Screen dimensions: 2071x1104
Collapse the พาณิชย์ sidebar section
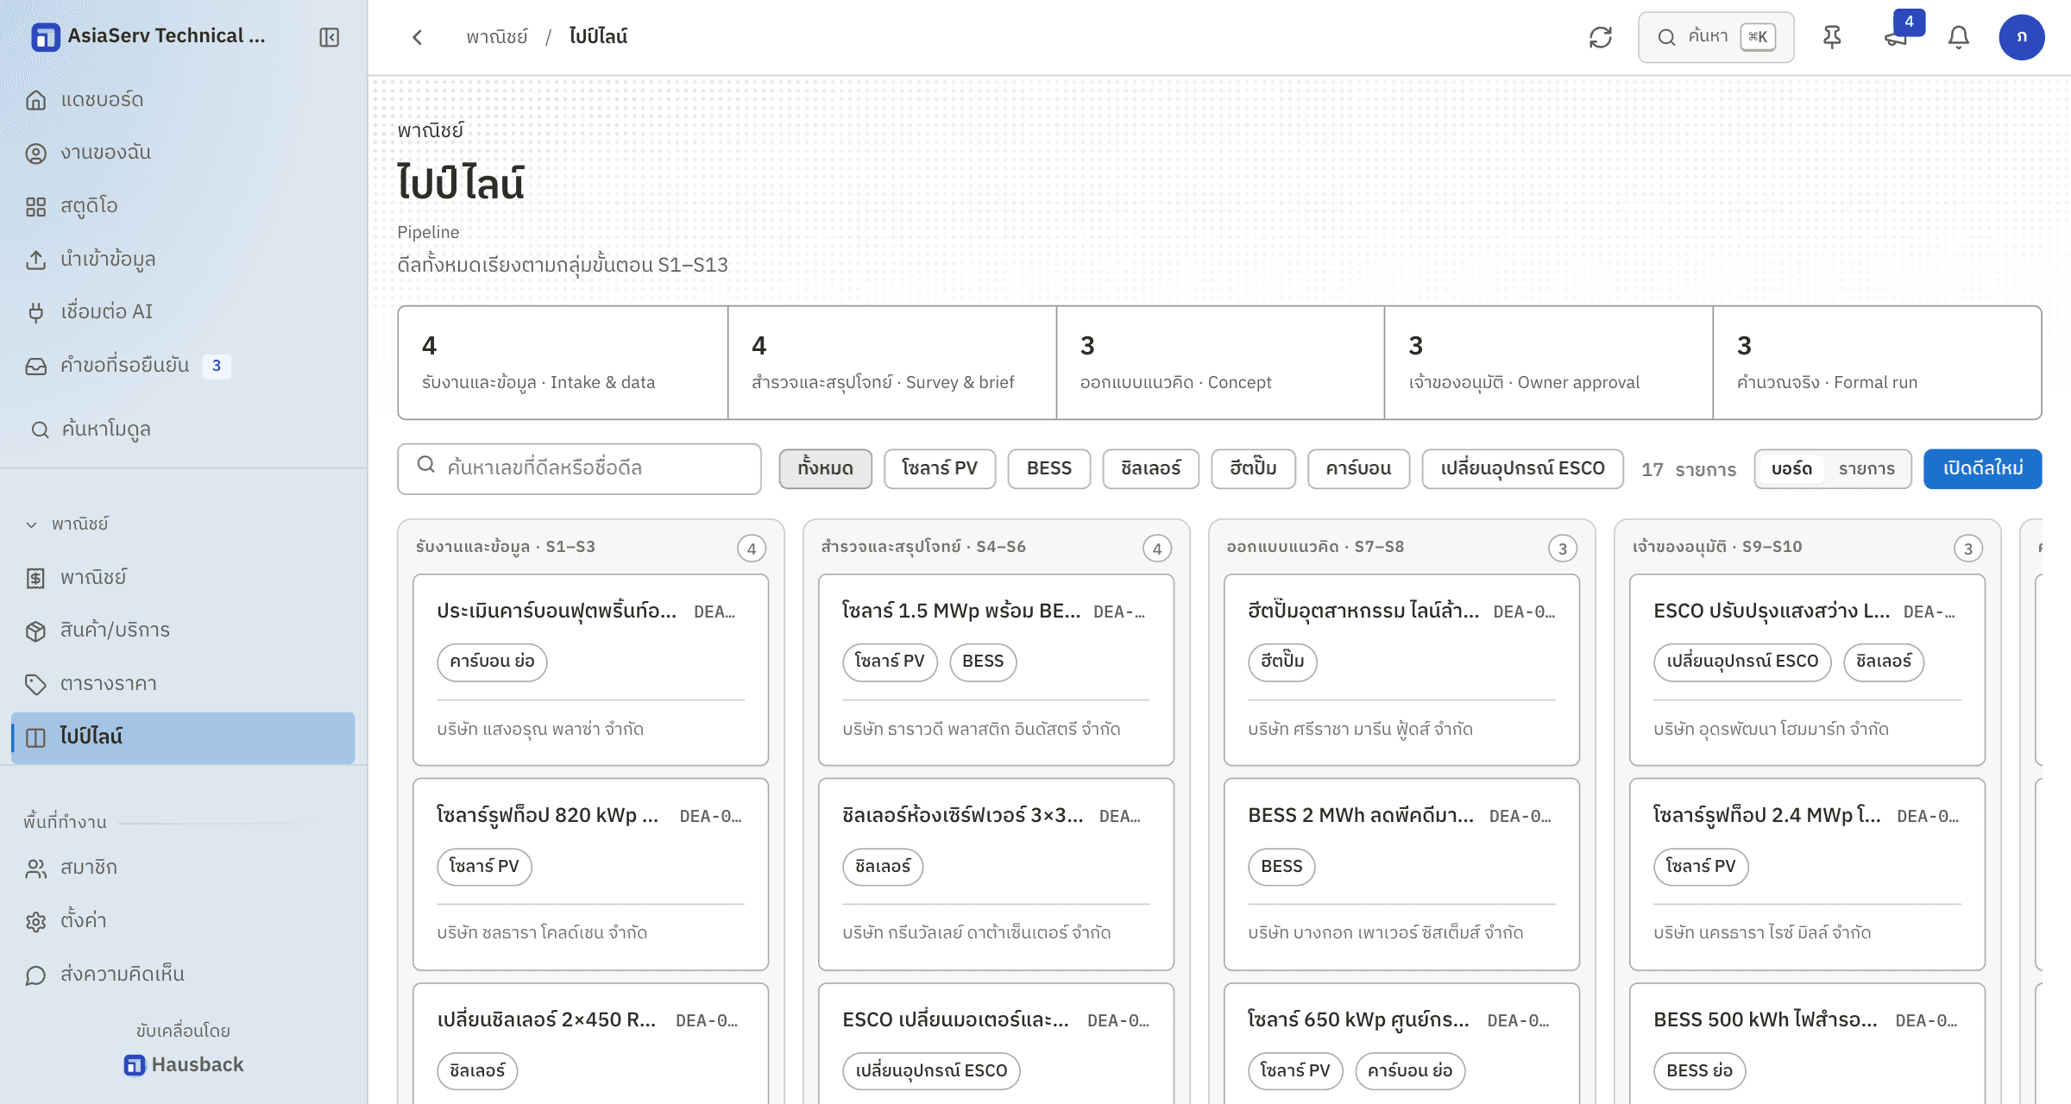click(67, 524)
